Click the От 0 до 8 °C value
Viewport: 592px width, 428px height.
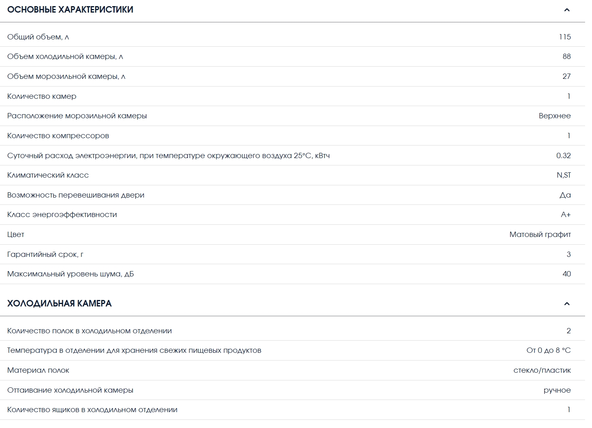pyautogui.click(x=548, y=350)
